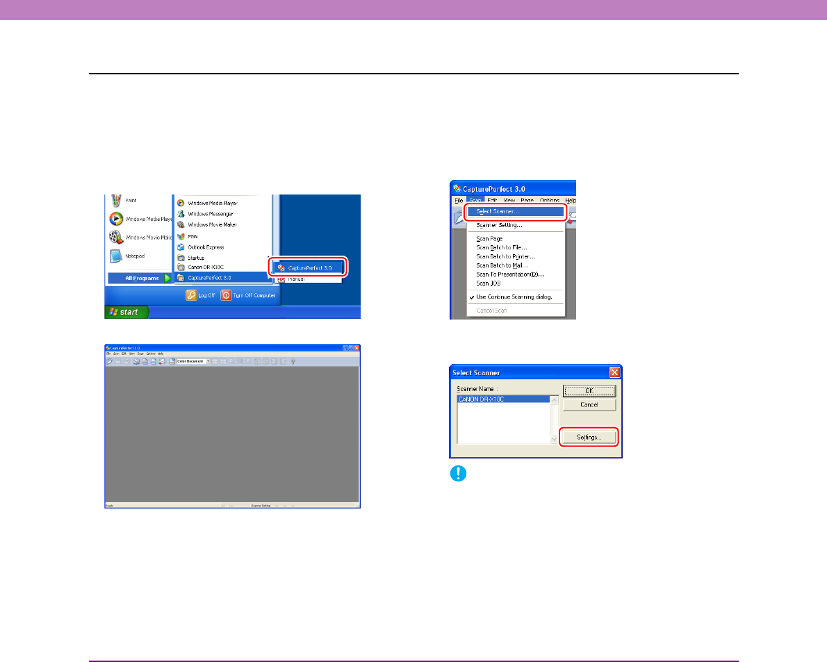Click the first toolbar icon in CapturePerfect window
827x662 pixels.
pos(109,362)
